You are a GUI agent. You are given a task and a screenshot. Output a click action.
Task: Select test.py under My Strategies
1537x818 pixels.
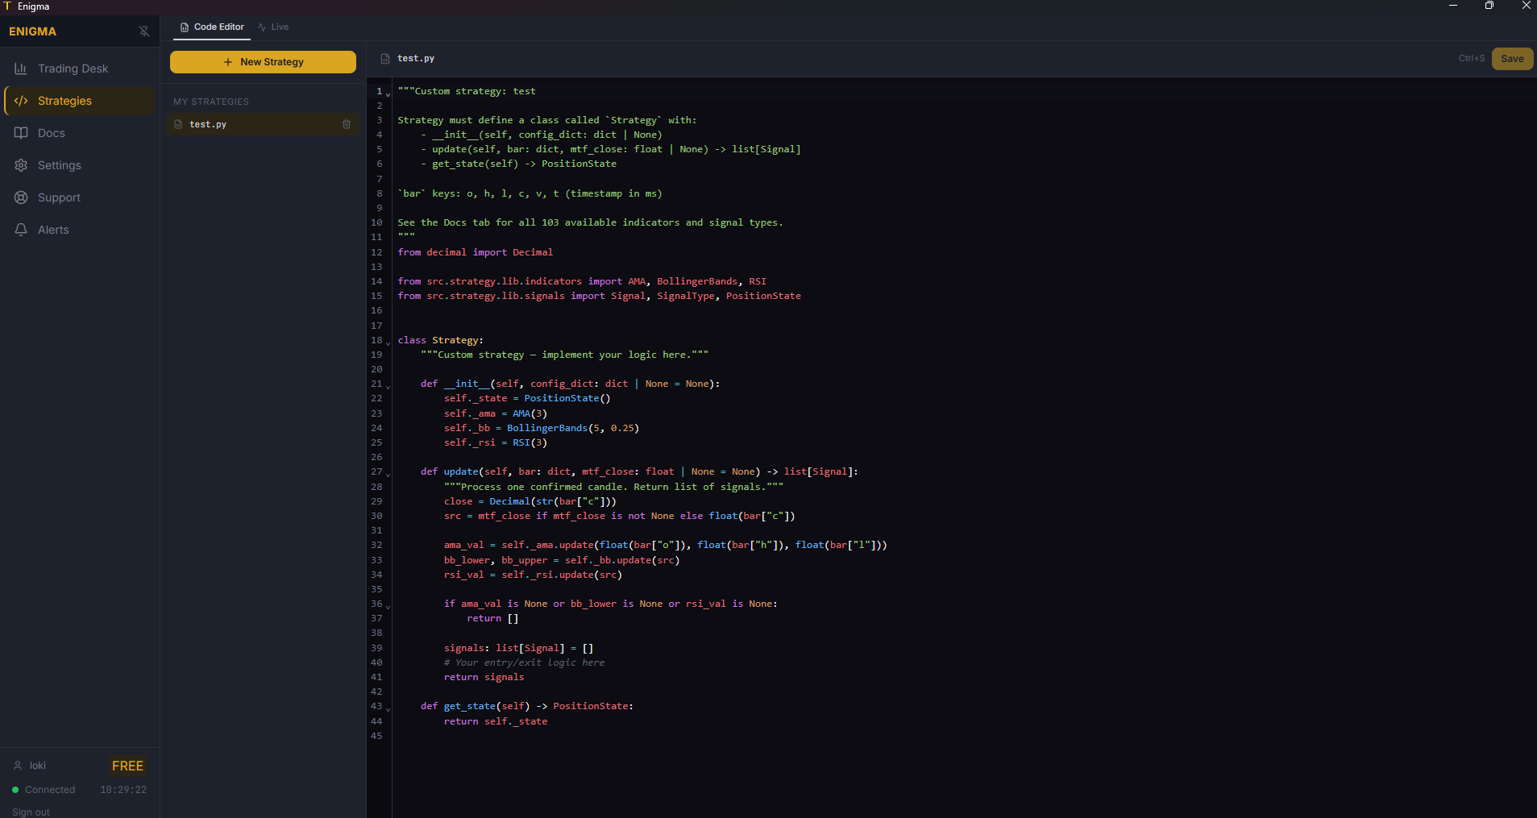[208, 124]
